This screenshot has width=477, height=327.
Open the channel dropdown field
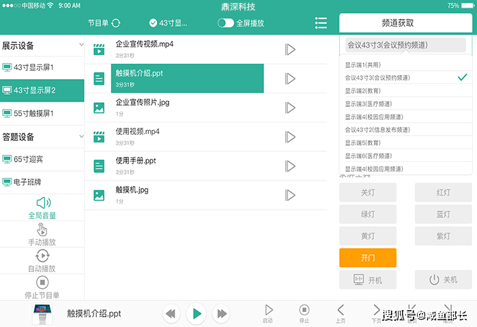405,46
